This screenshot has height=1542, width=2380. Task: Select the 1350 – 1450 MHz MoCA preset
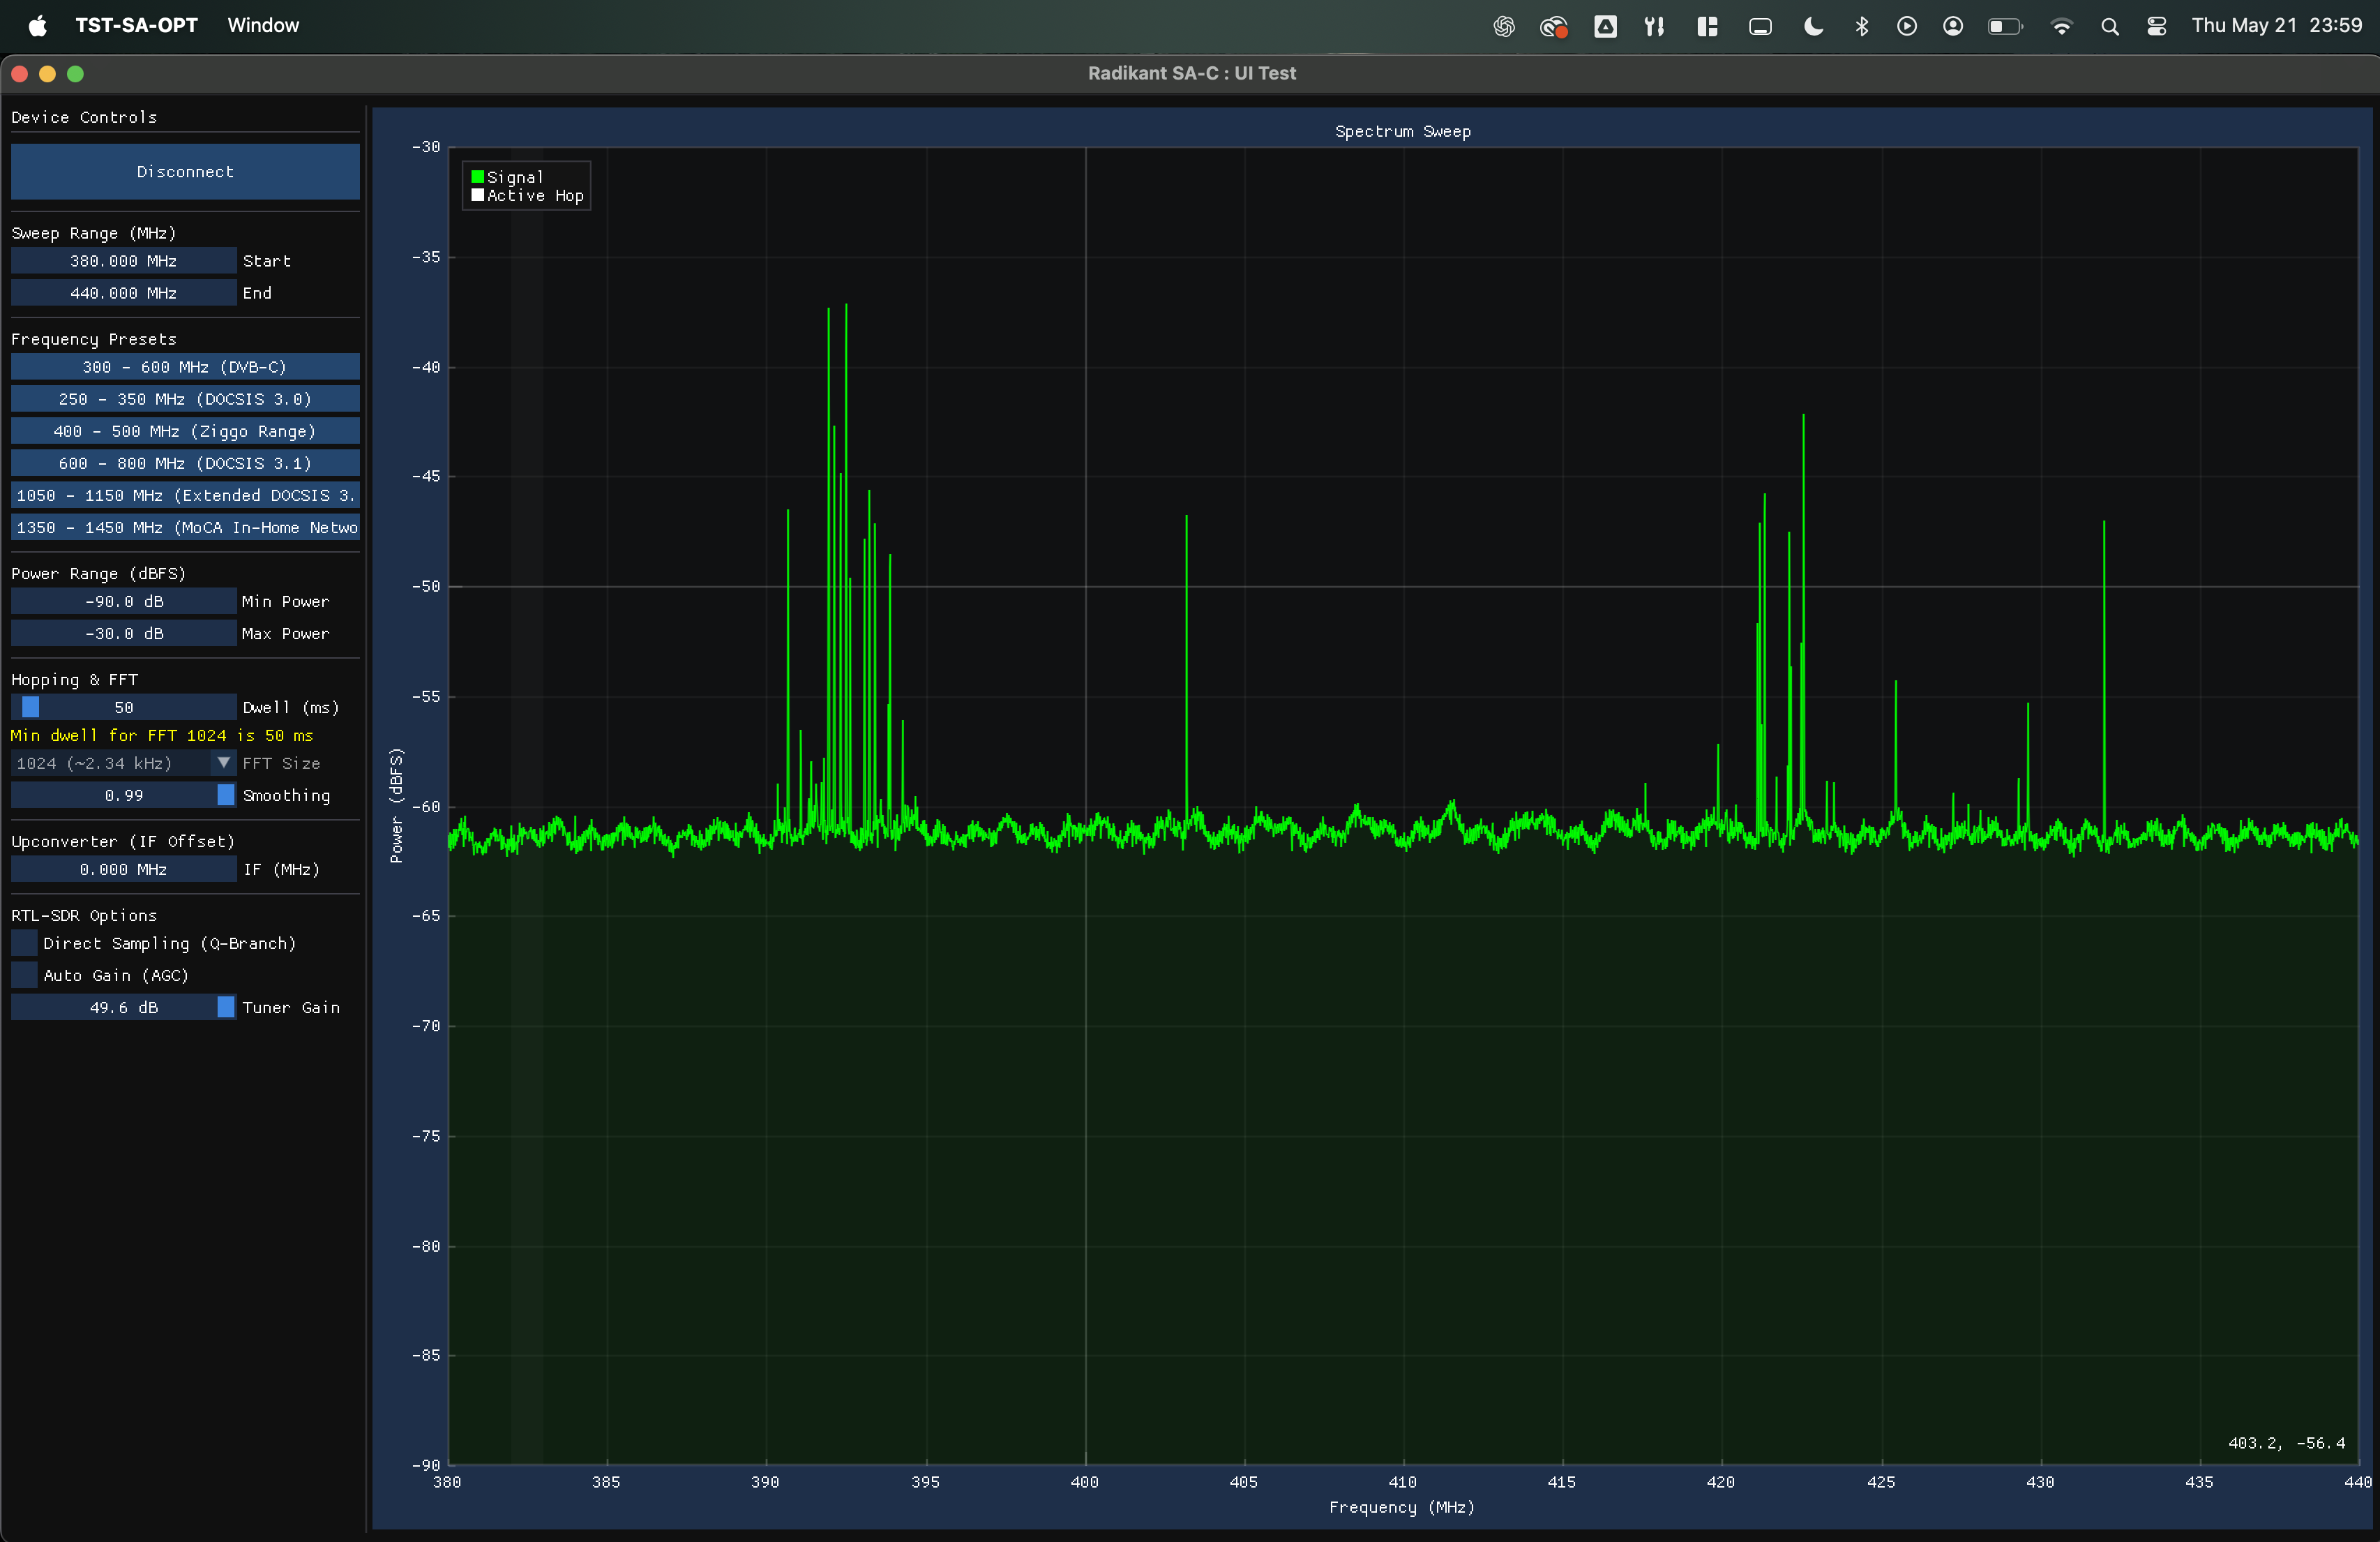coord(185,526)
